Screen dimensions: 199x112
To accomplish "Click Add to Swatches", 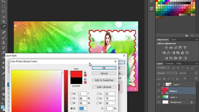I will click(x=104, y=80).
